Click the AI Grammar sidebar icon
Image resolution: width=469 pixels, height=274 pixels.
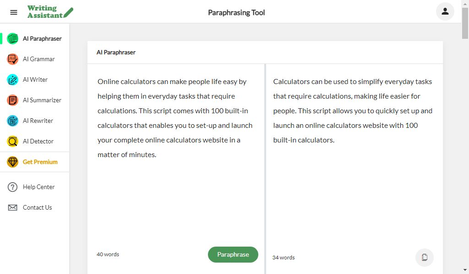point(13,59)
